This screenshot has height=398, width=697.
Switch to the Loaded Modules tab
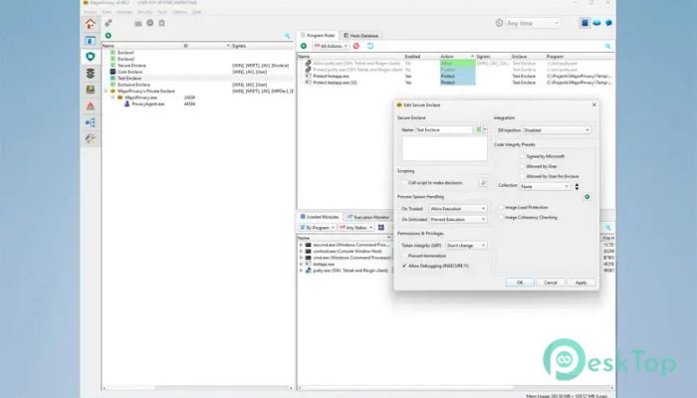[x=320, y=217]
